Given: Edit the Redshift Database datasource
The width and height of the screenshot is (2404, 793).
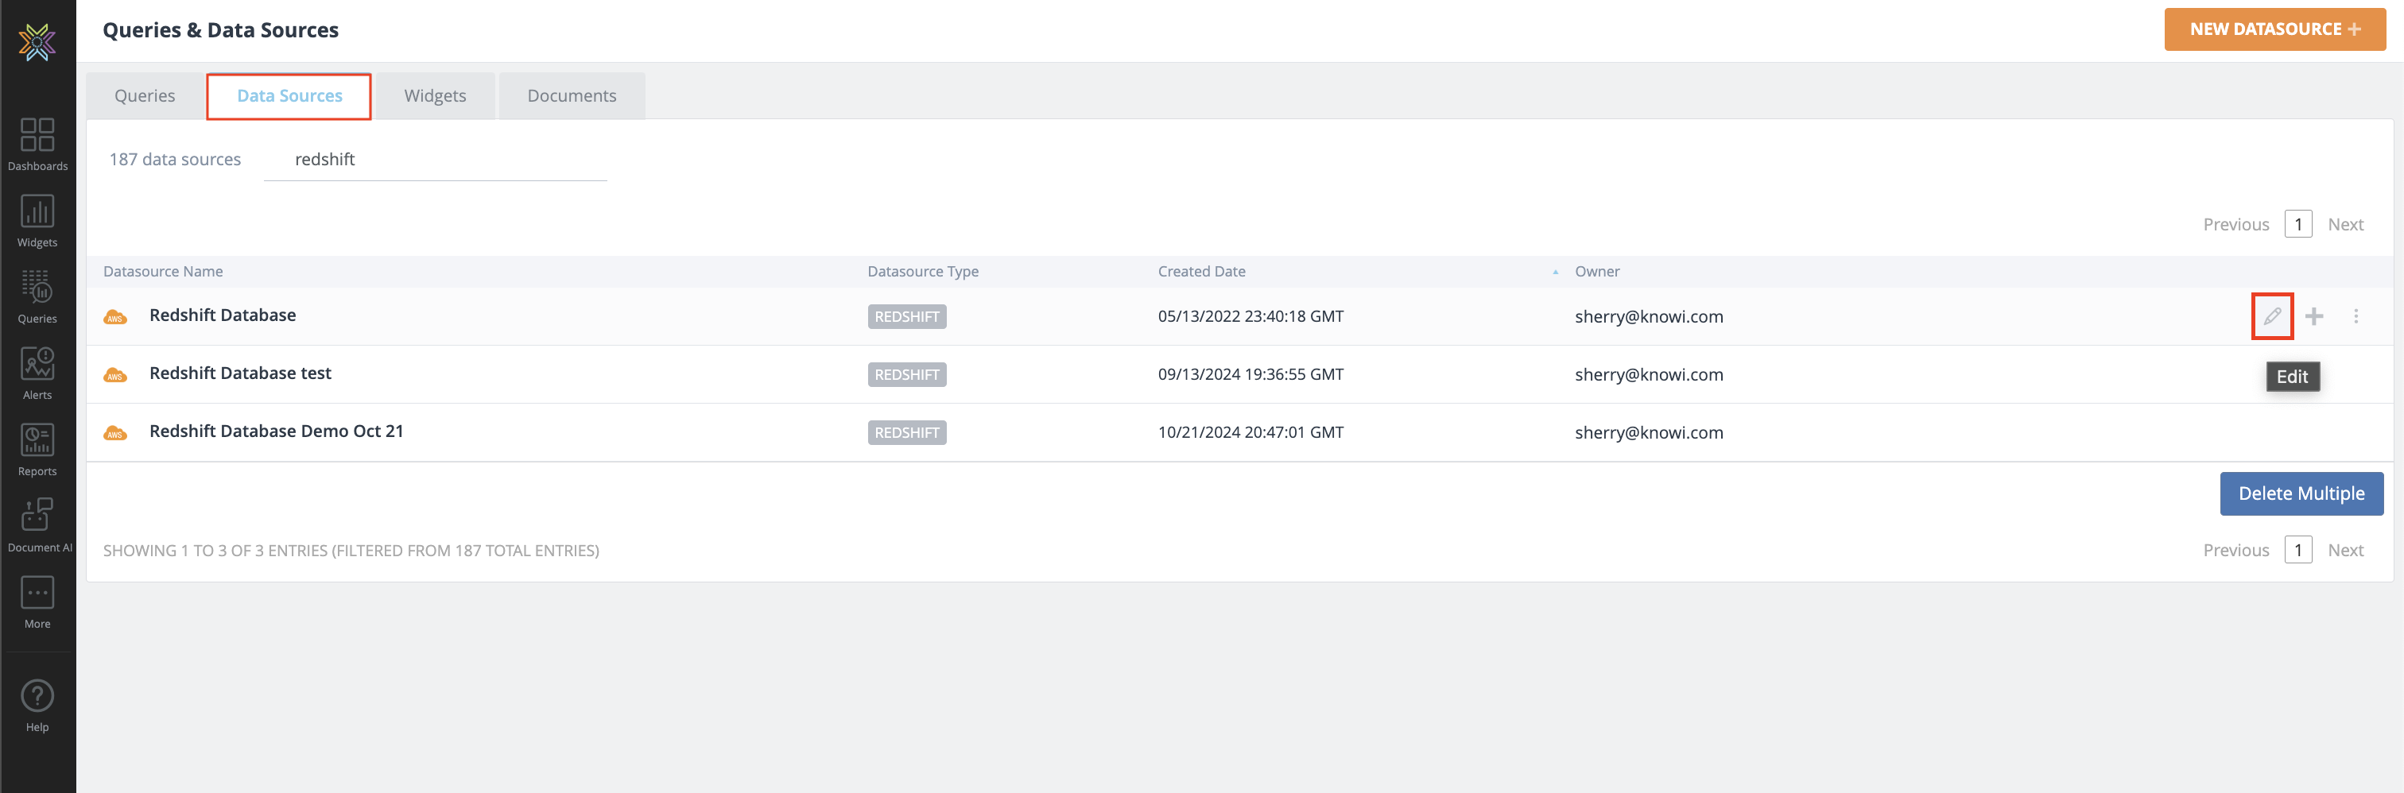Looking at the screenshot, I should [2271, 316].
